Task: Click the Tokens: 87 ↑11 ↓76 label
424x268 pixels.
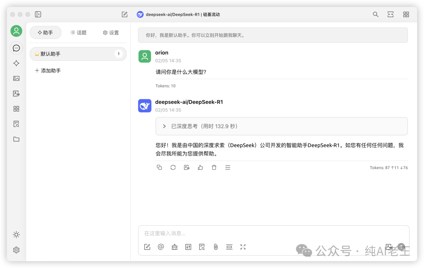Action: 389,168
